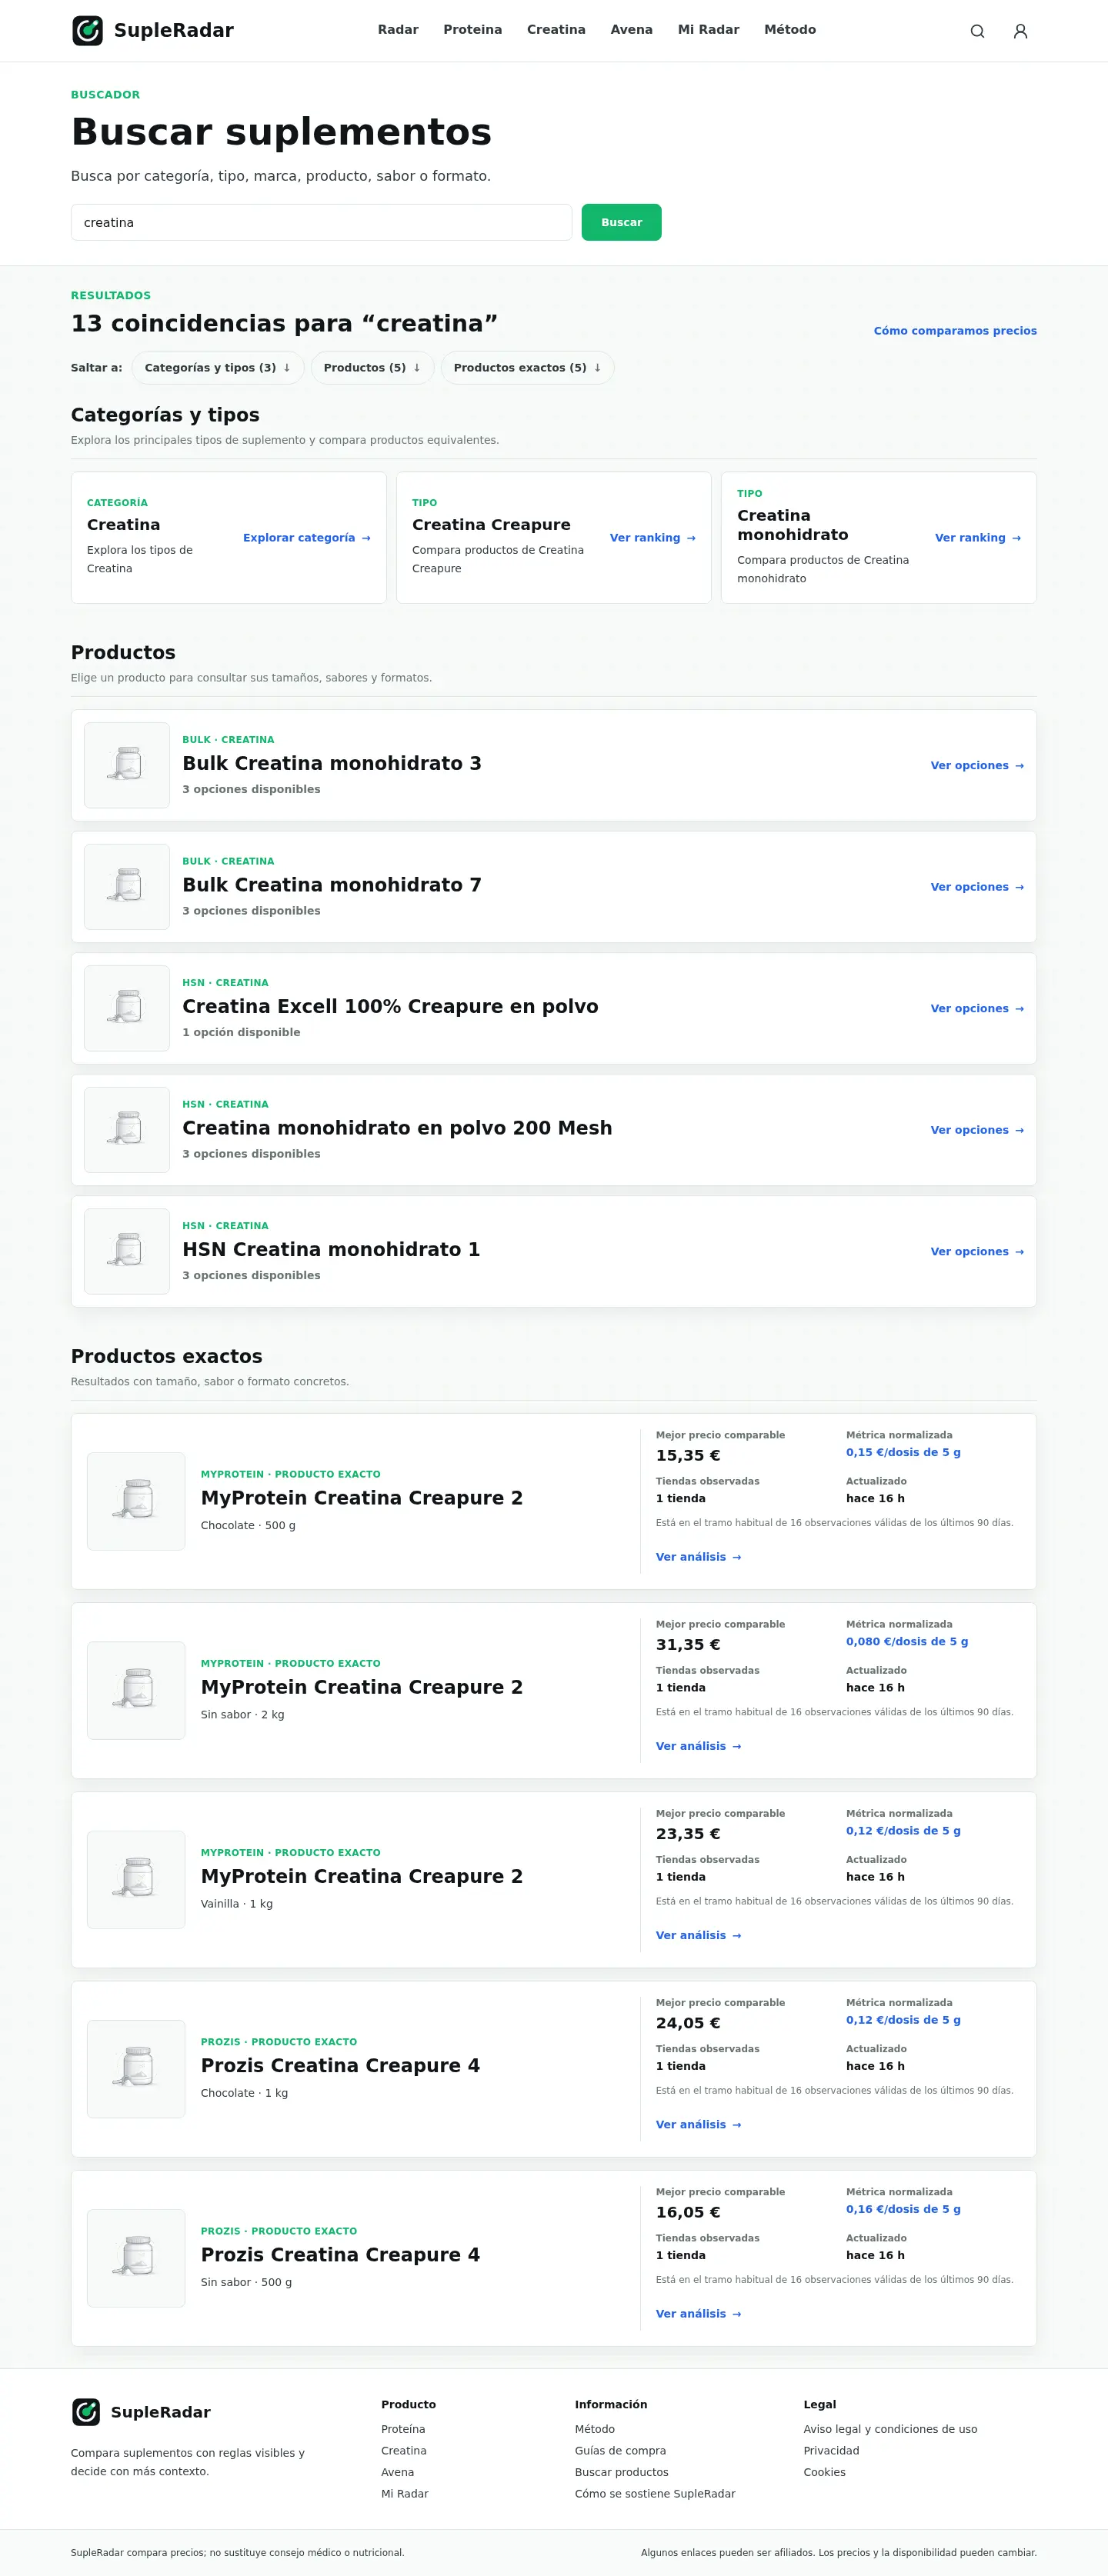Image resolution: width=1108 pixels, height=2576 pixels.
Task: Click the green Buscar button
Action: (621, 222)
